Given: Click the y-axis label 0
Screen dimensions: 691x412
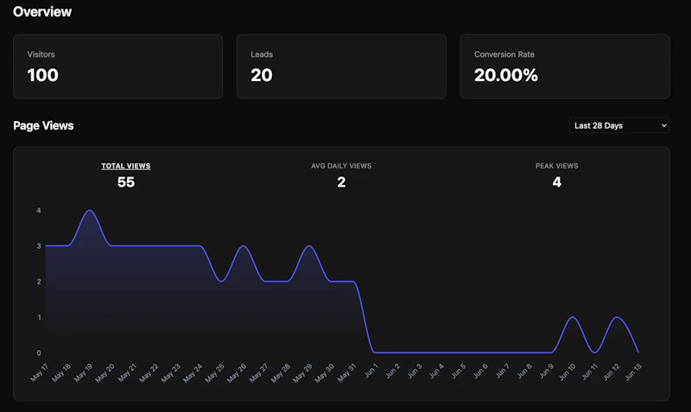Looking at the screenshot, I should coord(39,353).
